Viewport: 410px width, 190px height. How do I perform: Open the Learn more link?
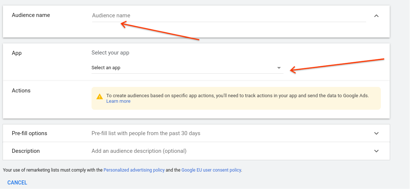point(118,101)
